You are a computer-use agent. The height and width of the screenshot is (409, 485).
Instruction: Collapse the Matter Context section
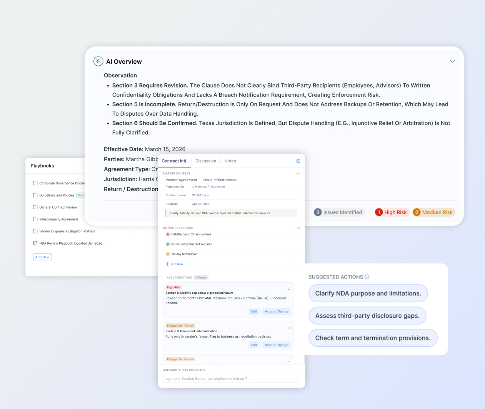(298, 174)
